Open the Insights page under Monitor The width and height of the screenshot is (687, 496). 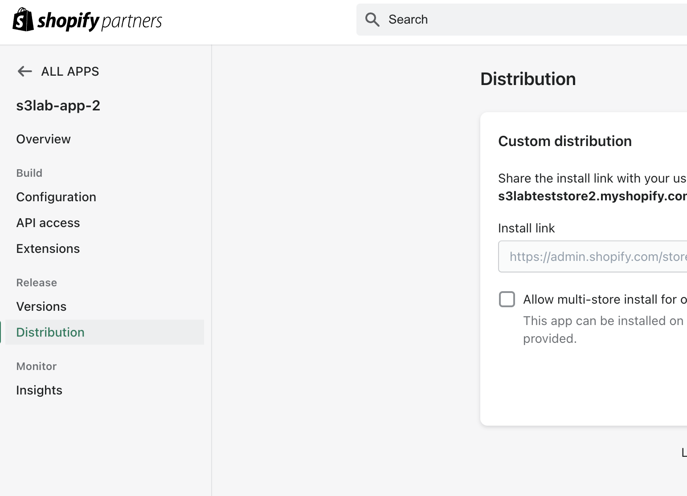pos(39,390)
